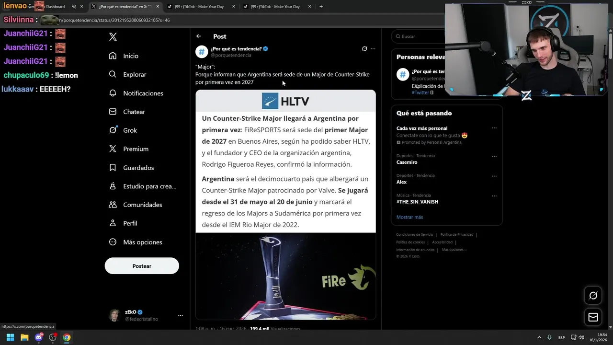Open more options for the Personal Argentina promoted item
The width and height of the screenshot is (613, 345).
tap(494, 128)
